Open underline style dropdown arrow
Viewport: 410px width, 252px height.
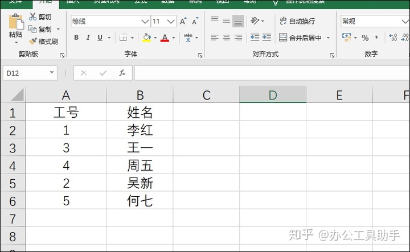(109, 38)
